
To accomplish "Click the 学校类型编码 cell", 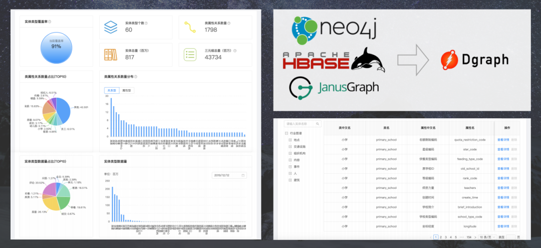I will pos(428,216).
